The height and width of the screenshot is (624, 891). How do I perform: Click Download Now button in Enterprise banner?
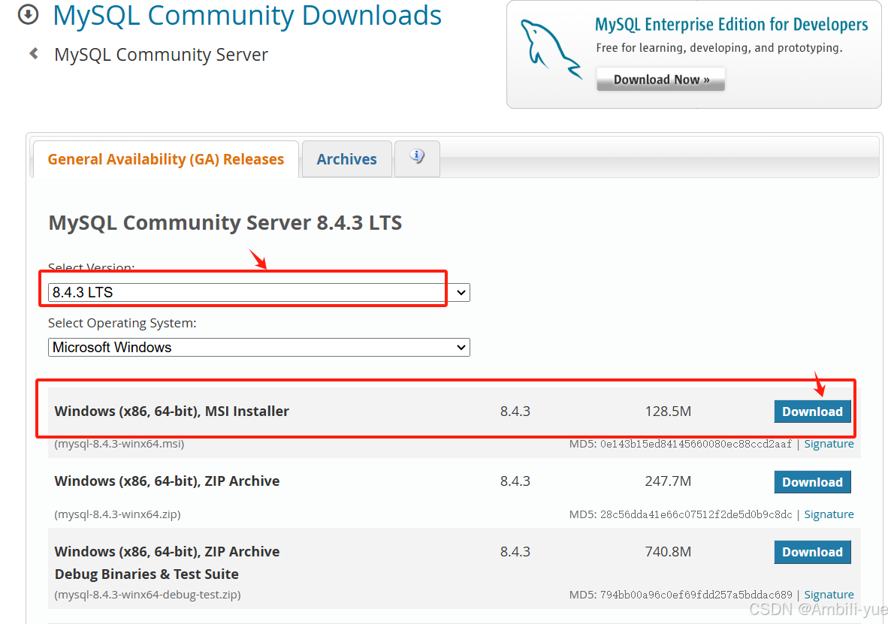661,79
